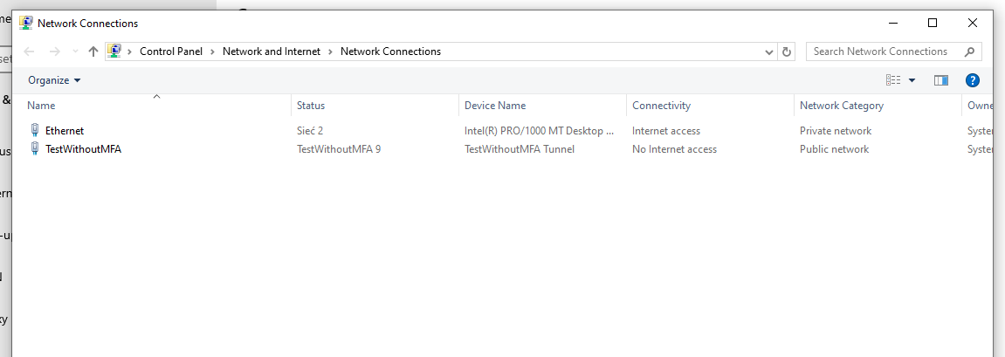
Task: Sort by the Name column header
Action: (x=42, y=106)
